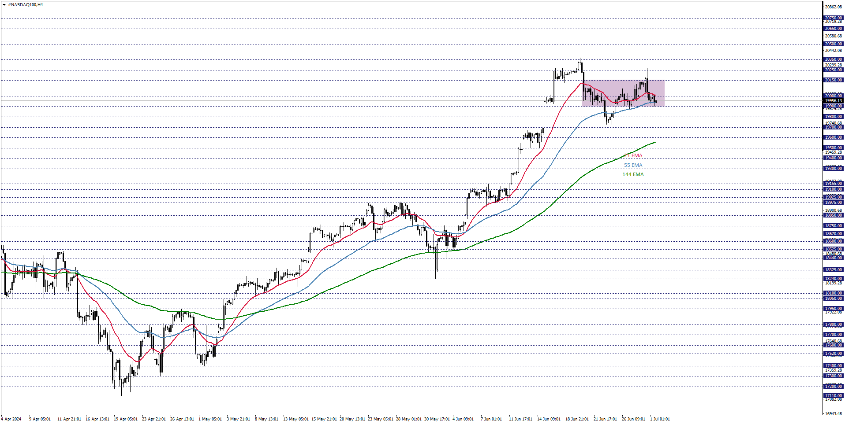Click the 18 Jun 21:01 time label
The image size is (845, 424).
pos(577,419)
